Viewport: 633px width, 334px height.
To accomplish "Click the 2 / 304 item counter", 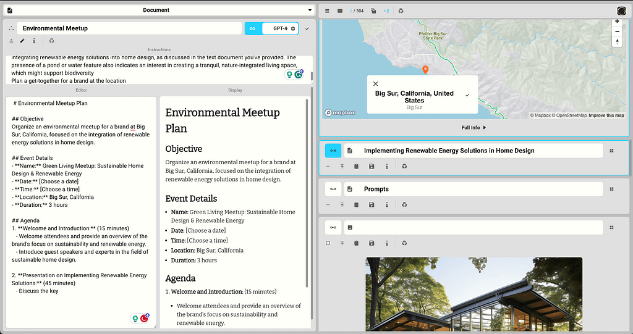I will [x=357, y=11].
